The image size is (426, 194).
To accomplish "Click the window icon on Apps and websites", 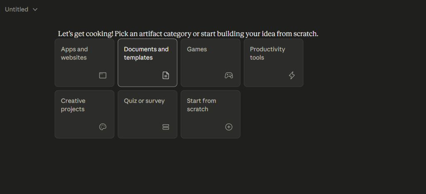I will [x=103, y=75].
